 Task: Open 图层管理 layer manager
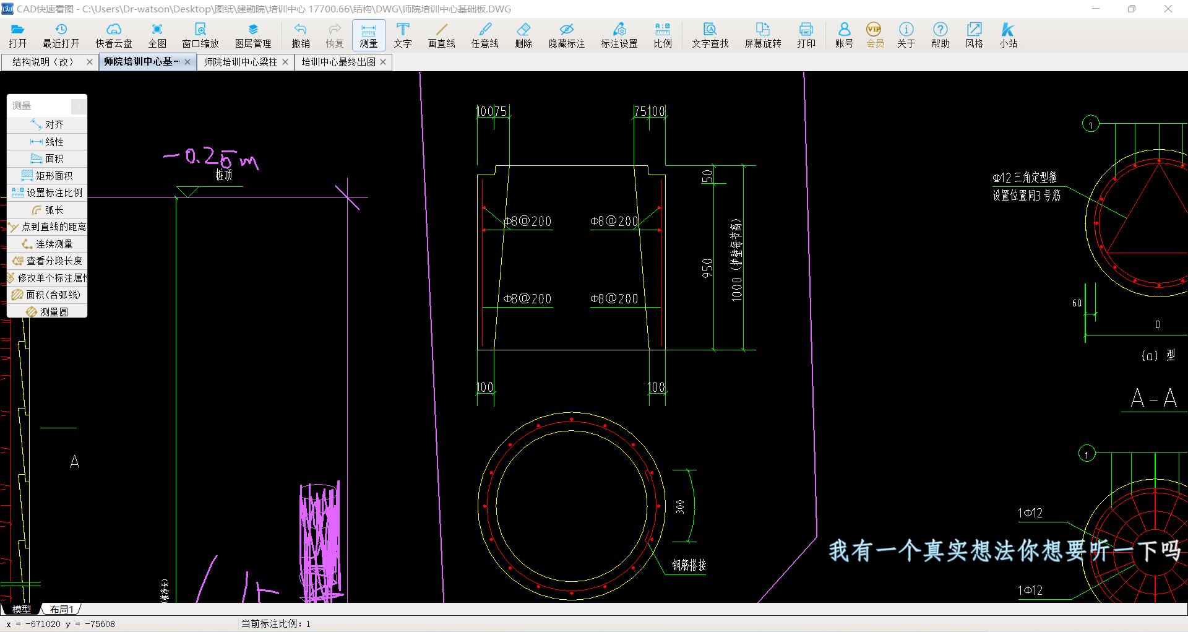253,35
